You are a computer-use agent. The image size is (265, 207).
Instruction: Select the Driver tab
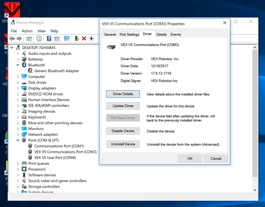point(147,34)
